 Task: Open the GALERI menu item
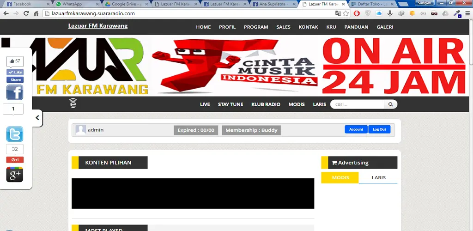[x=385, y=27]
